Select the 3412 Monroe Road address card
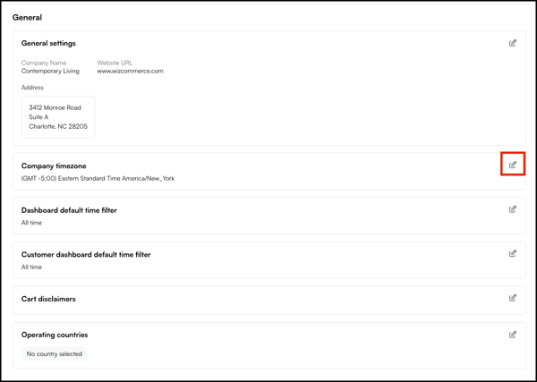The height and width of the screenshot is (382, 537). pos(58,117)
